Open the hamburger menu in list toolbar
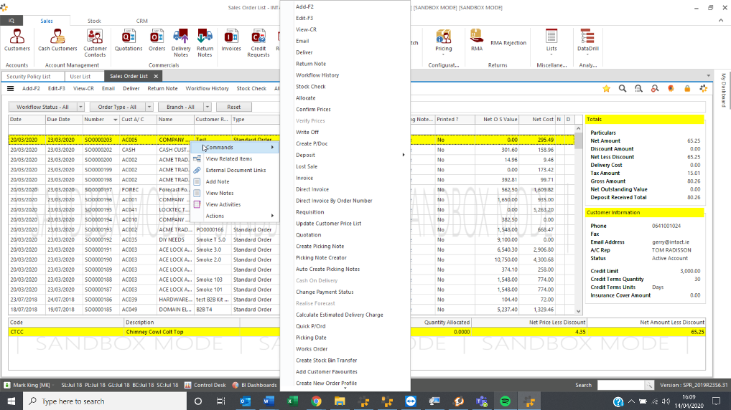Image resolution: width=731 pixels, height=410 pixels. 10,89
